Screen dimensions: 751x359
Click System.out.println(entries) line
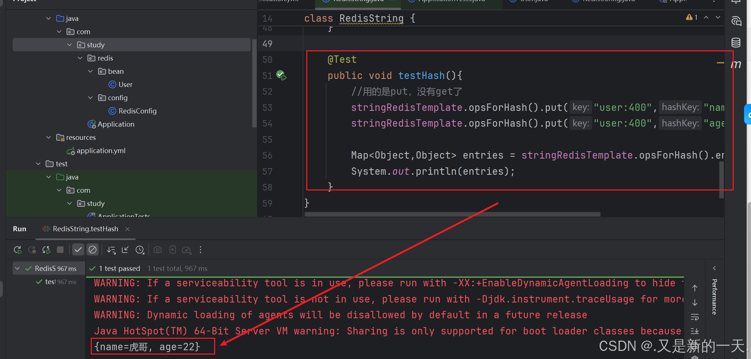pos(433,171)
